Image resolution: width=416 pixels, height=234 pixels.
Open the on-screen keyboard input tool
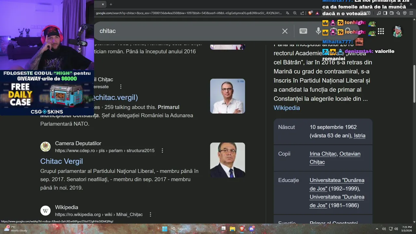click(x=303, y=31)
